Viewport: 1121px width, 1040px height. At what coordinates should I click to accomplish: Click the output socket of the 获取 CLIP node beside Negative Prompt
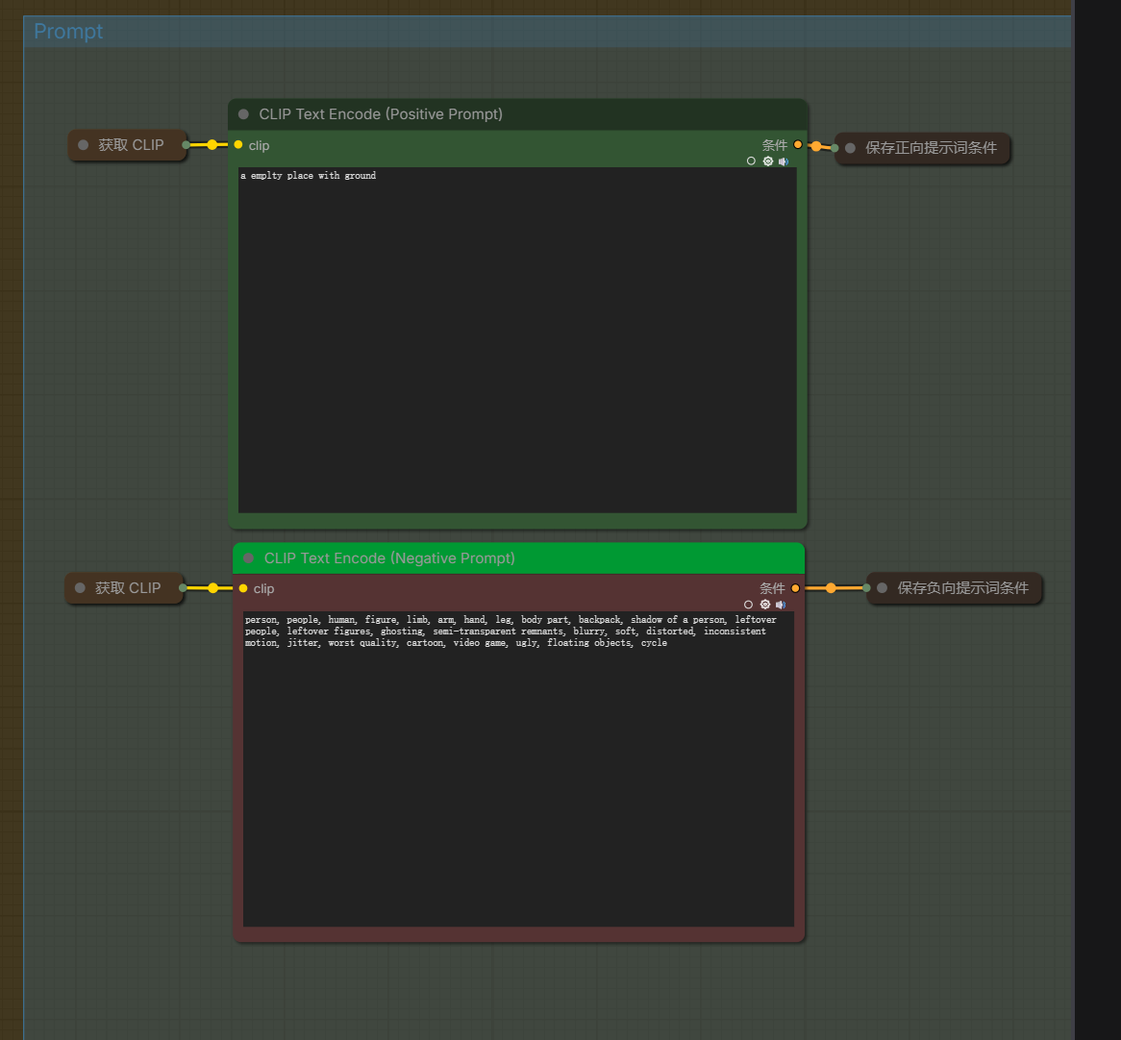pyautogui.click(x=183, y=588)
